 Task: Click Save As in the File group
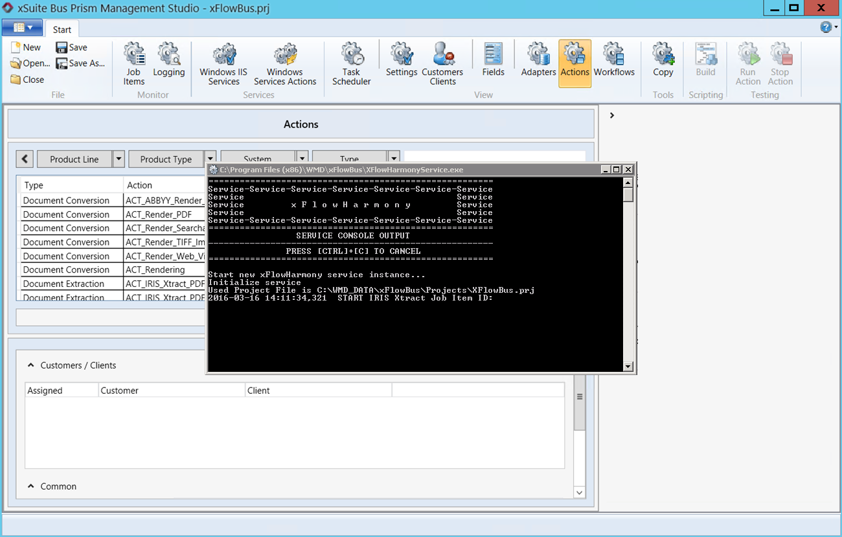[80, 63]
